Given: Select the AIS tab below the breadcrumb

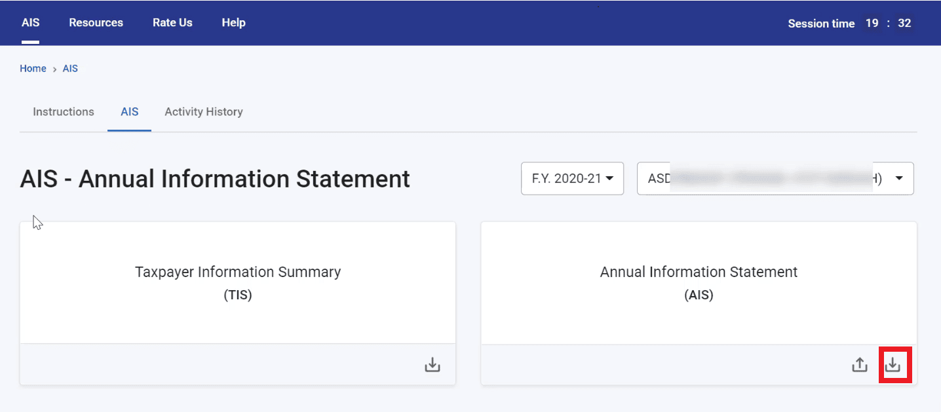Looking at the screenshot, I should click(x=130, y=112).
